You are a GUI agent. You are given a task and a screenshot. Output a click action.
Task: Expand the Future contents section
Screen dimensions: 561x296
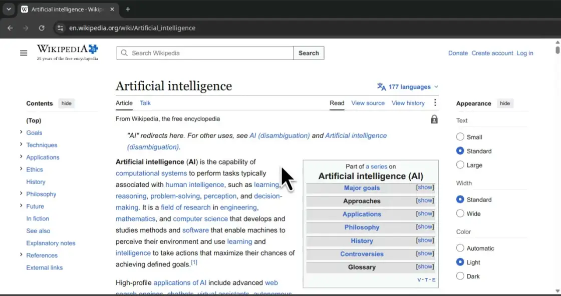(21, 205)
